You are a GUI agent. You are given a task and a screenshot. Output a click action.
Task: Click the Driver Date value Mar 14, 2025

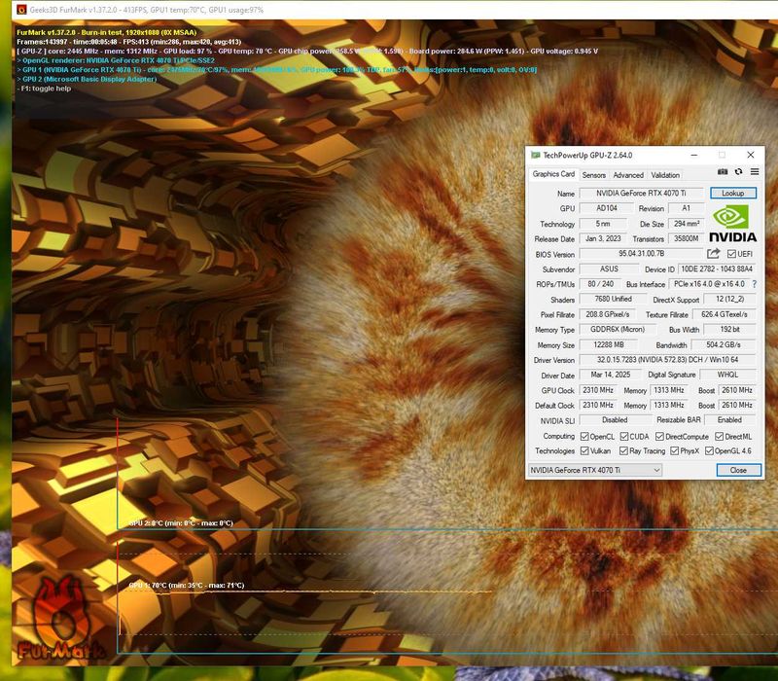click(611, 375)
